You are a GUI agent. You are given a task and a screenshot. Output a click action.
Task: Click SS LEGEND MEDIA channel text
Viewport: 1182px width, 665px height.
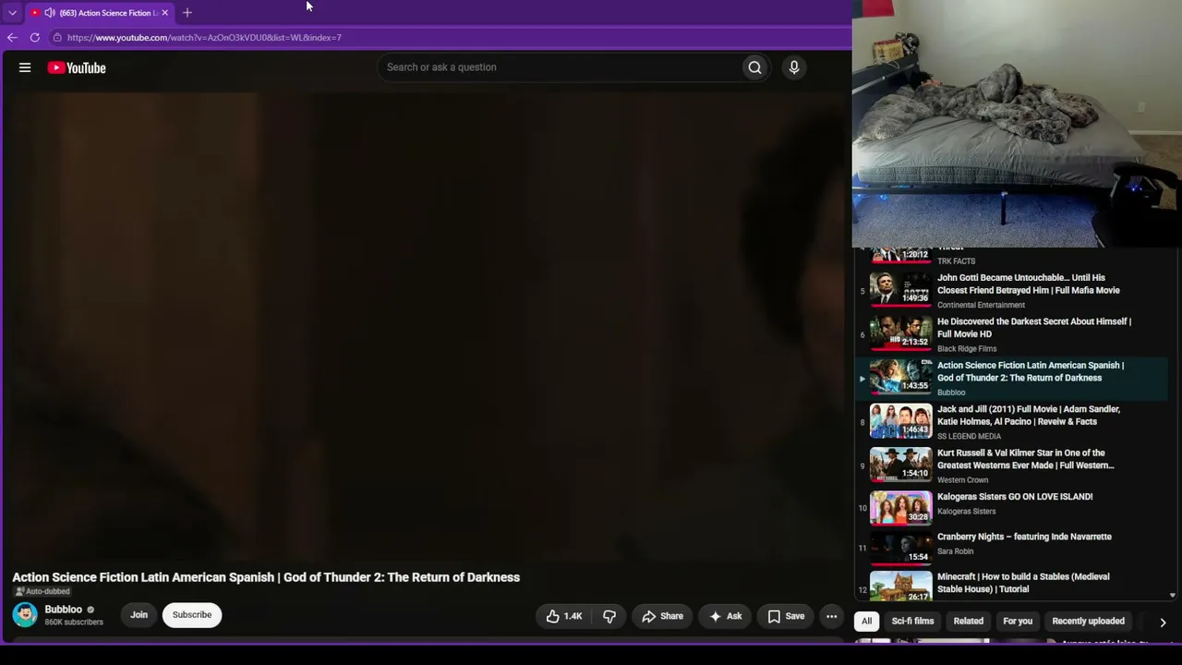tap(969, 436)
